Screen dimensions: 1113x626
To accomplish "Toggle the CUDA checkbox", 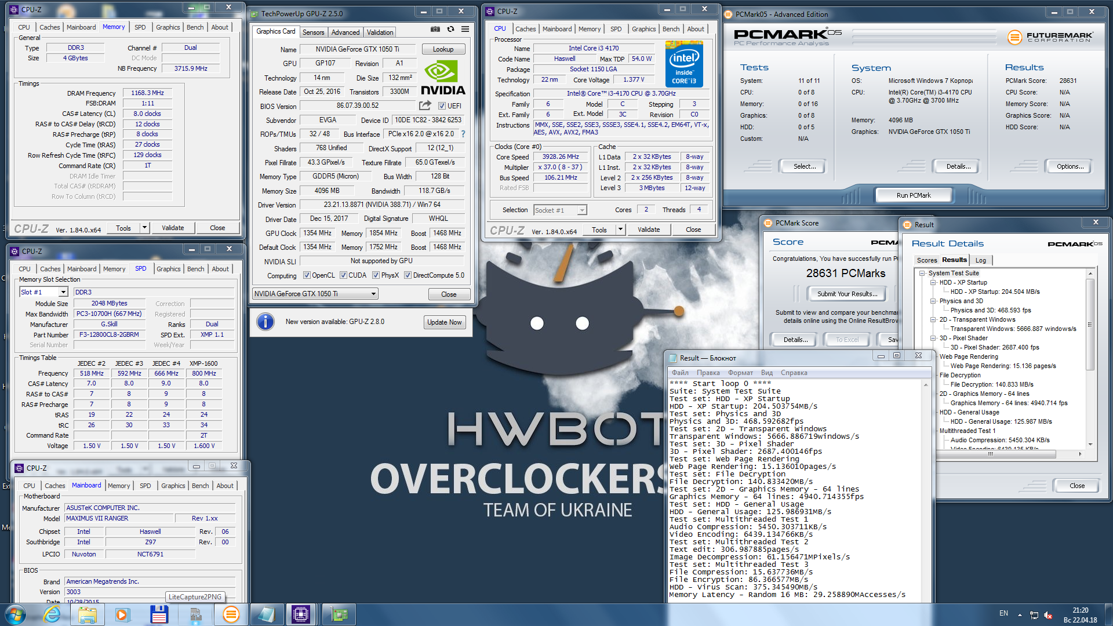I will (x=343, y=275).
